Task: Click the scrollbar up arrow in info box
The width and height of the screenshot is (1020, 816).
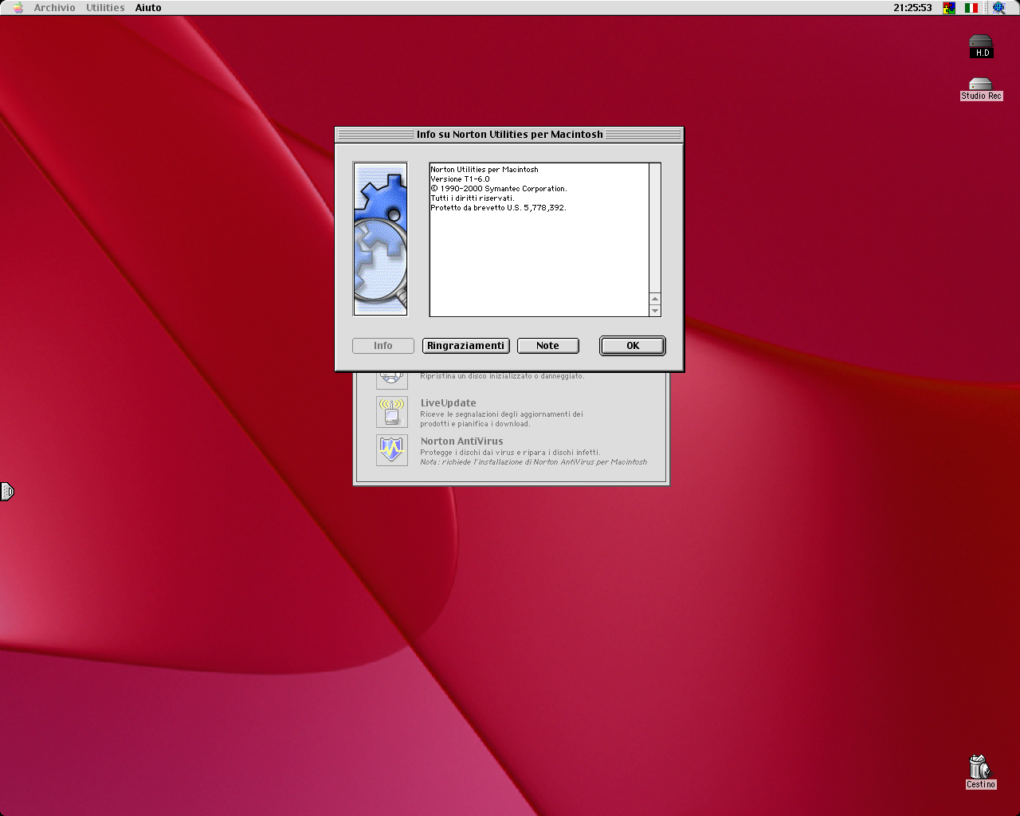Action: tap(655, 300)
